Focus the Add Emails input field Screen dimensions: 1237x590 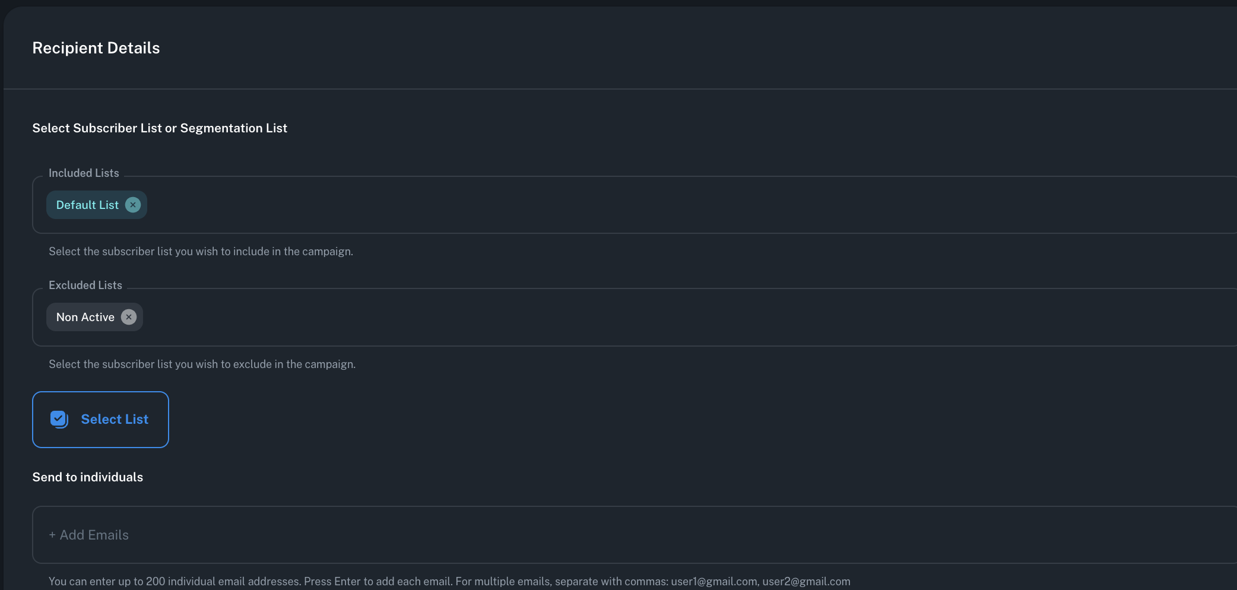pos(594,535)
